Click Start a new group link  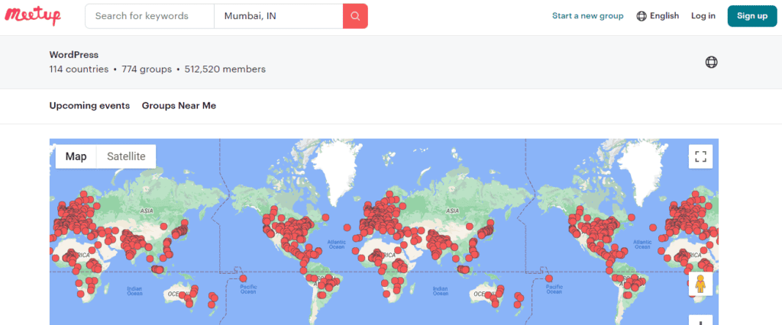coord(587,16)
